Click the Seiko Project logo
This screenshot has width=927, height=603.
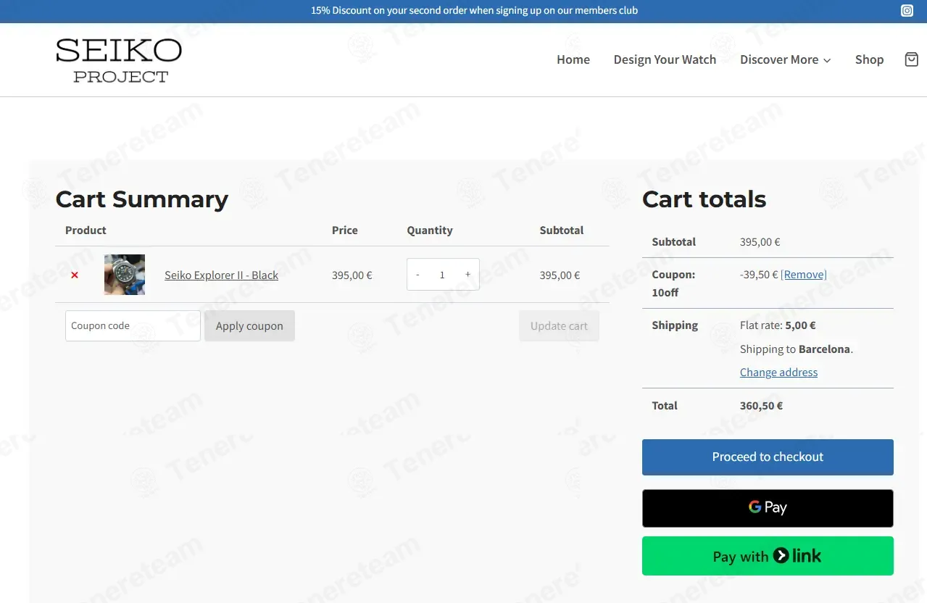tap(119, 60)
